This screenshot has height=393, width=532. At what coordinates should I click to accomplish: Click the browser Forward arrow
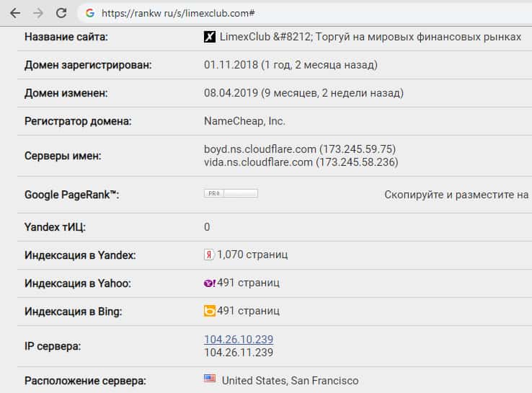tap(38, 13)
